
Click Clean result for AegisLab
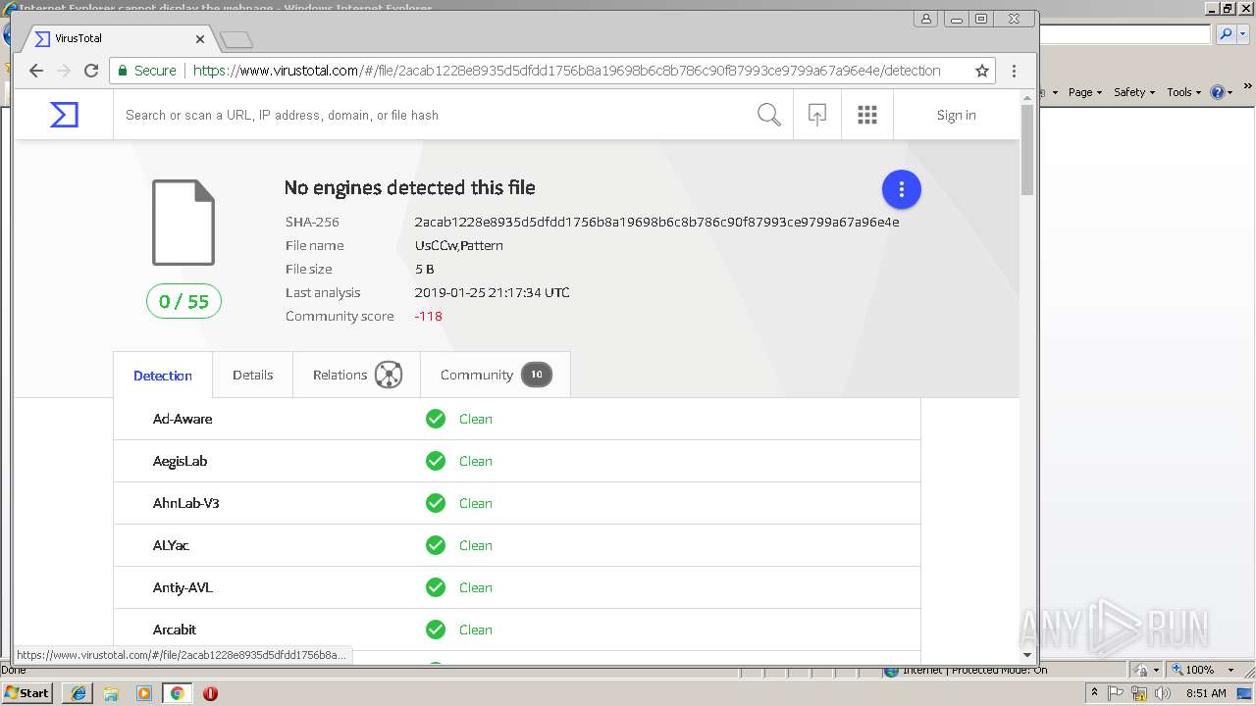point(476,461)
